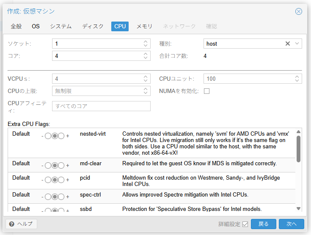
Task: Click plus icon for spec-ctrl flag
Action: [x=68, y=197]
